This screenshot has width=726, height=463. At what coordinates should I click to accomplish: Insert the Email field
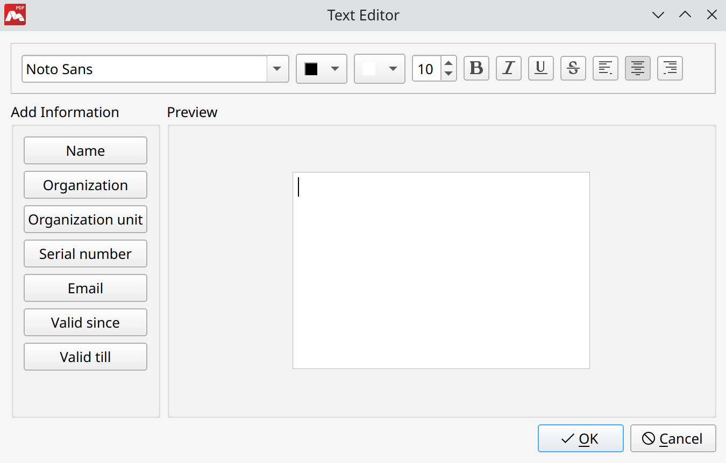(85, 288)
